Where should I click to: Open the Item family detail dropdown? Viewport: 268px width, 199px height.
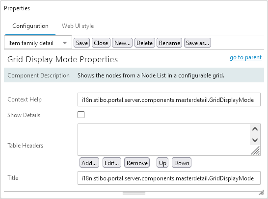[x=38, y=43]
